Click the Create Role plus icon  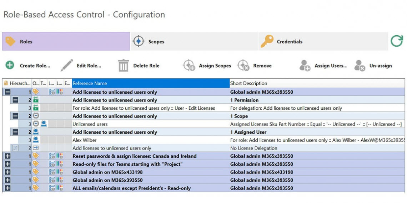click(x=10, y=65)
